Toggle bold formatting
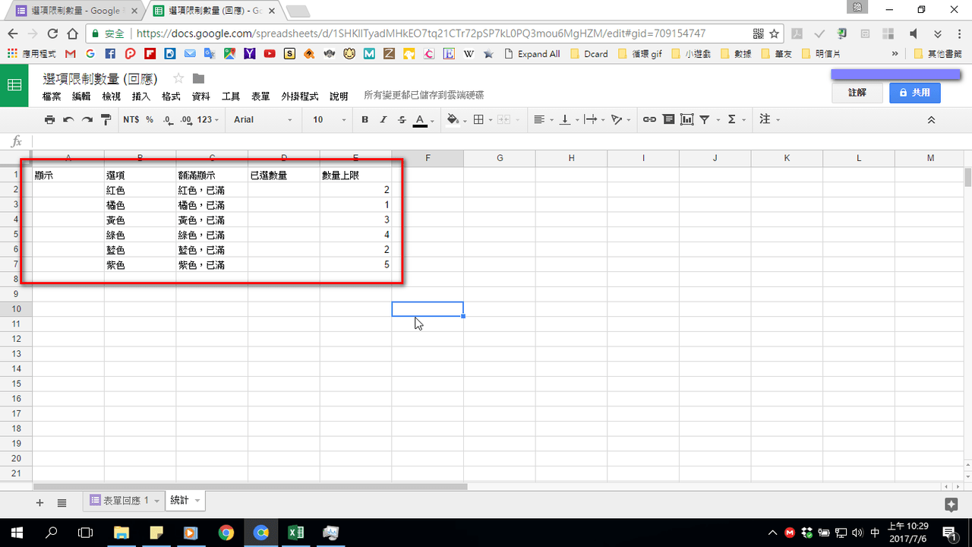This screenshot has height=547, width=972. click(x=364, y=119)
